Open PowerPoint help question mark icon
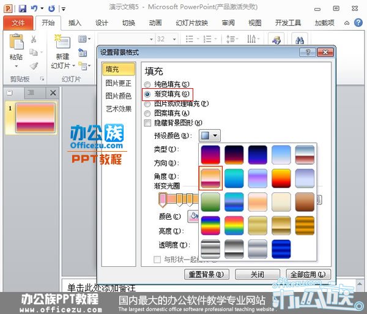Viewport: 367px width, 314px height. [358, 23]
